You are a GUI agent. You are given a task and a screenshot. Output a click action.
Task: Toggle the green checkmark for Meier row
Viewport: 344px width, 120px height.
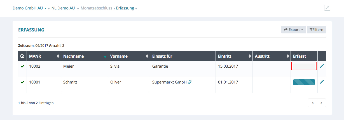[22, 66]
